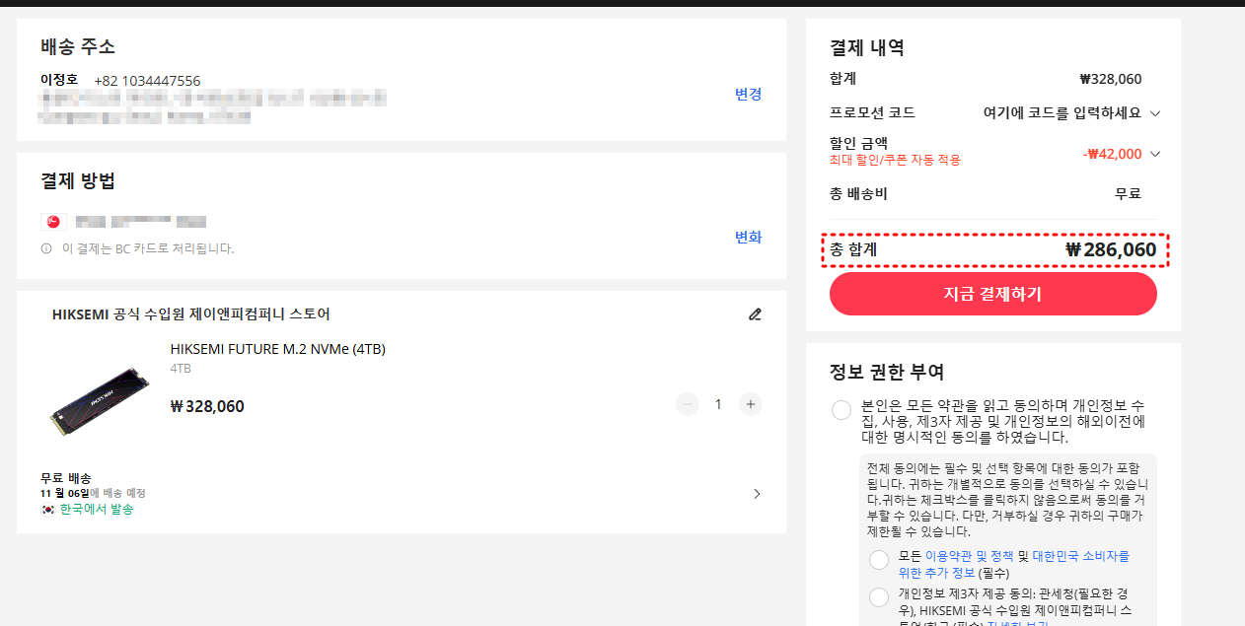Click the total amount ₩286,060
This screenshot has width=1245, height=626.
coord(1110,250)
